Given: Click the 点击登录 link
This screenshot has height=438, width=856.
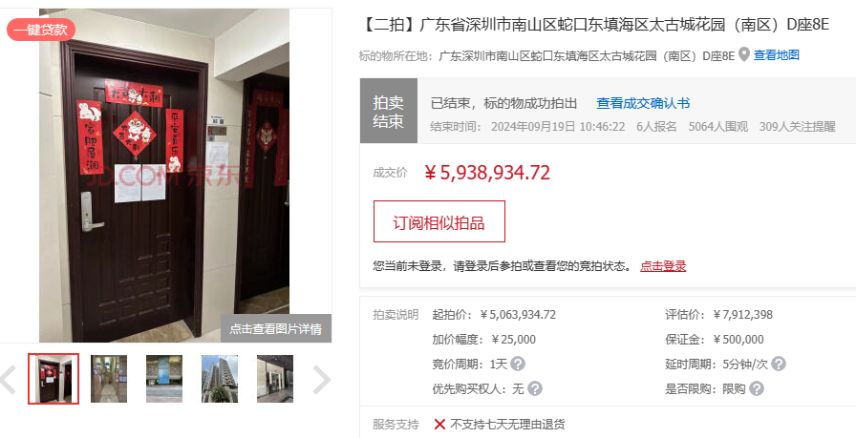Looking at the screenshot, I should pos(663,266).
